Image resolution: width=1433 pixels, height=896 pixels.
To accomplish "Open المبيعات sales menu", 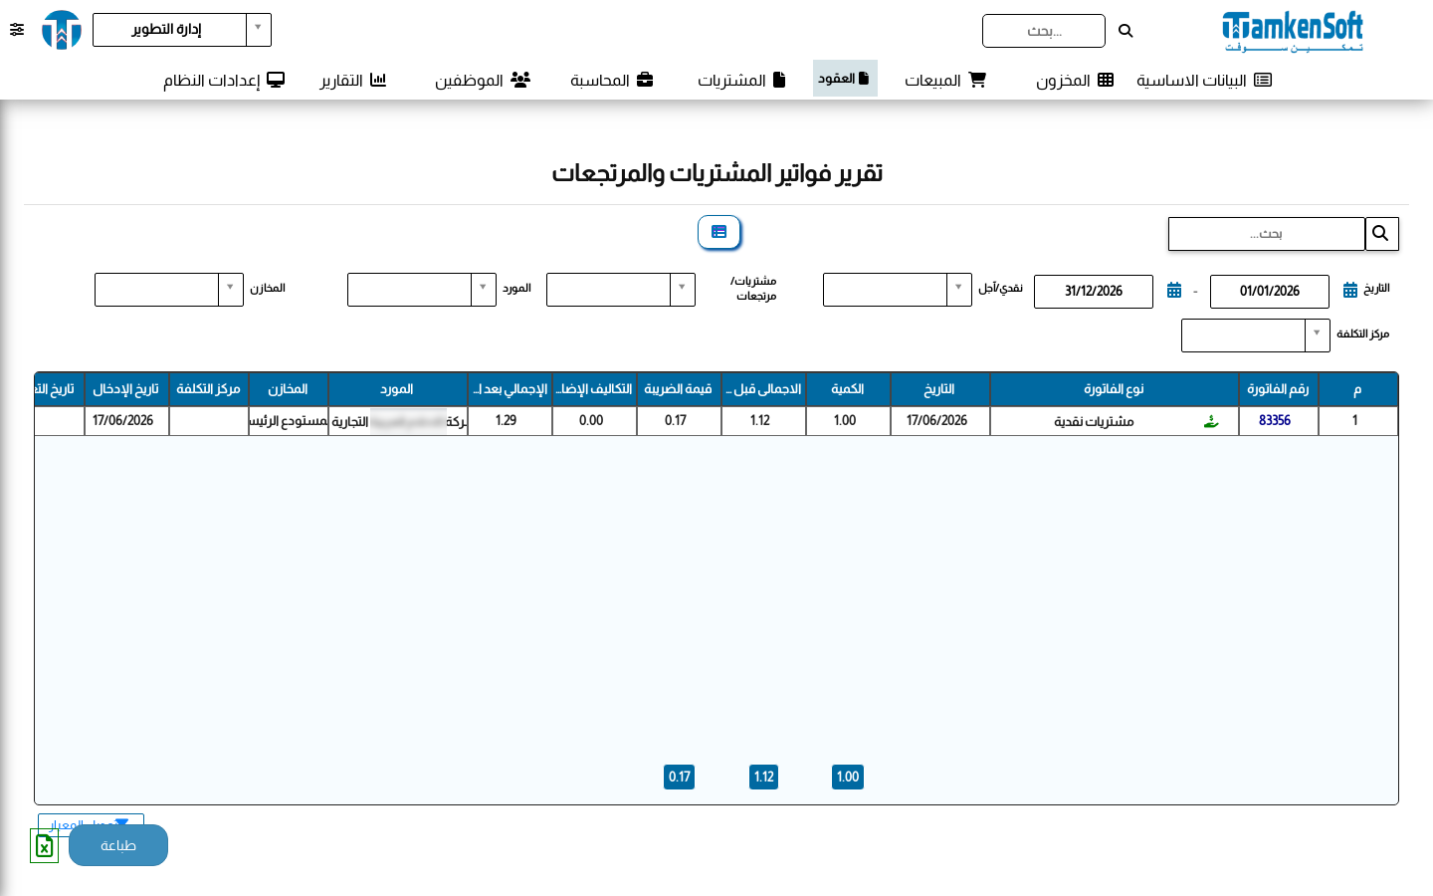I will pos(944,80).
